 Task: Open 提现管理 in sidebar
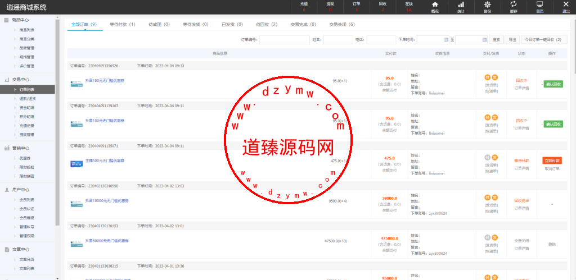coord(28,135)
